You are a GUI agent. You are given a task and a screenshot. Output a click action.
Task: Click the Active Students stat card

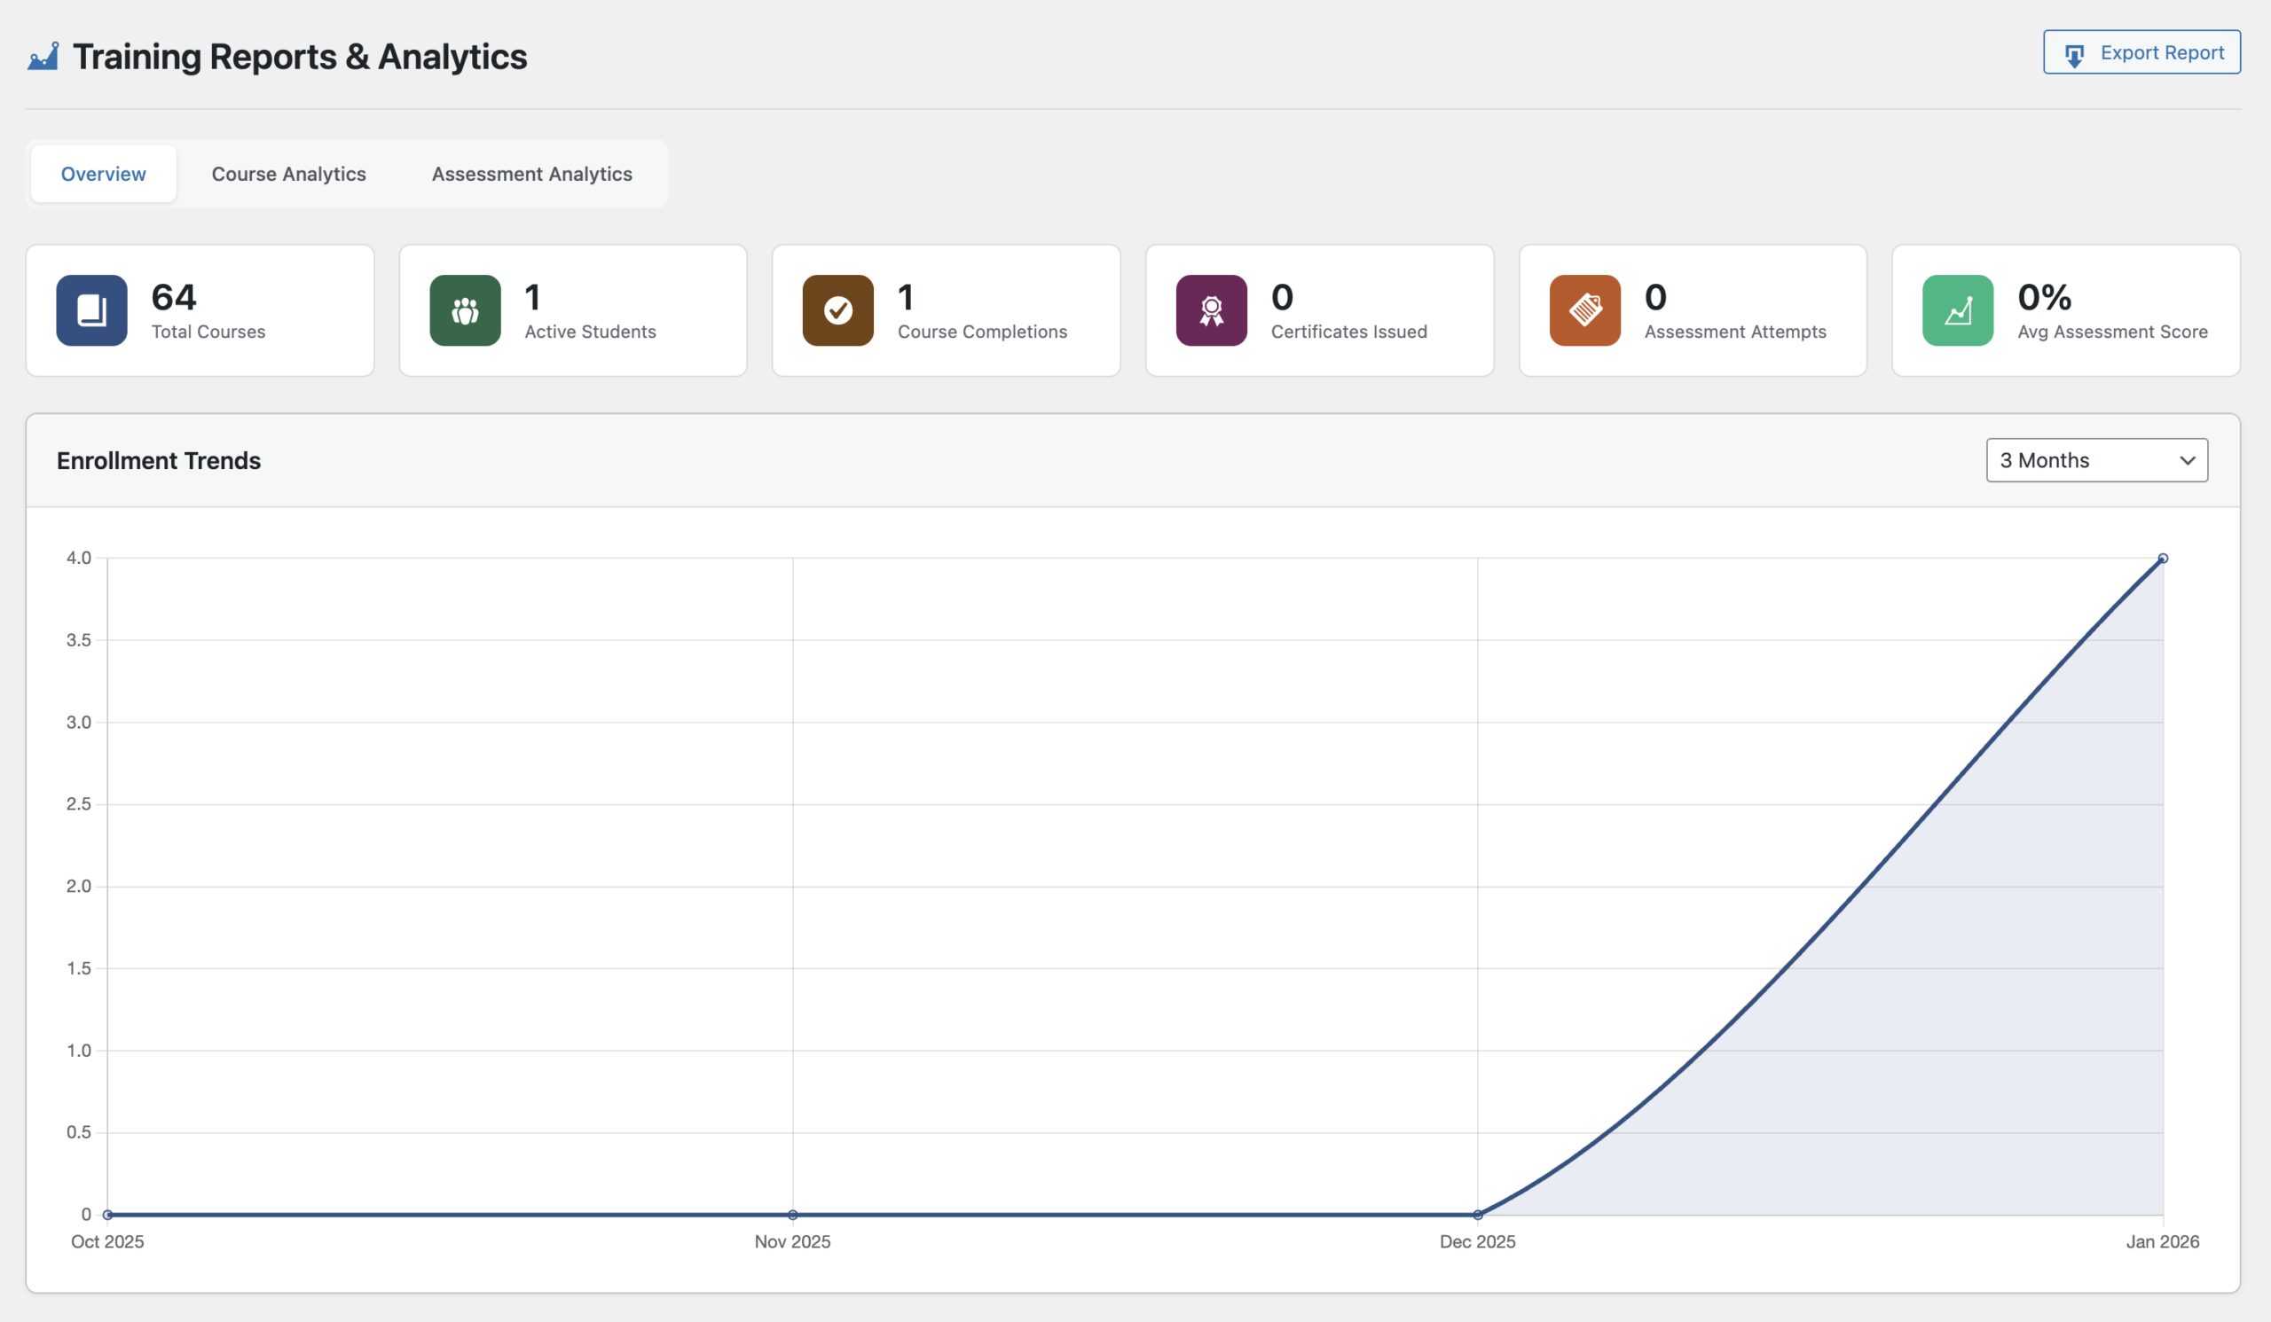pyautogui.click(x=572, y=309)
